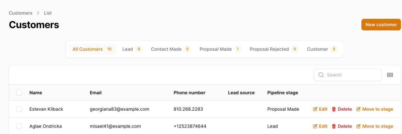Toggle the select-all checkbox in table header
The image size is (402, 134).
[19, 93]
